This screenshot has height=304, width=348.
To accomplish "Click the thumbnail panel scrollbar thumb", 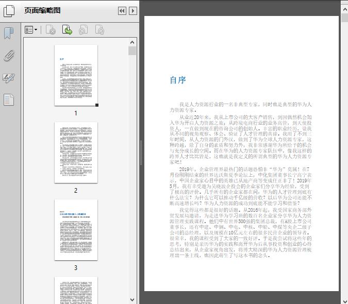I will coord(132,51).
